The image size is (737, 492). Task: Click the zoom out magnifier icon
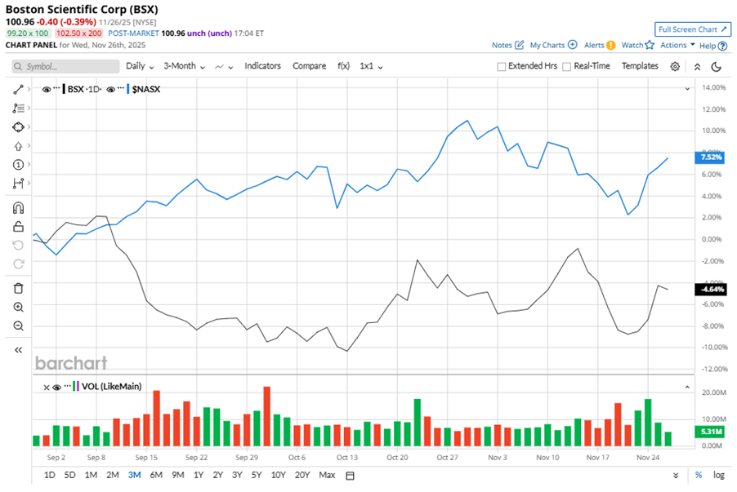click(18, 326)
